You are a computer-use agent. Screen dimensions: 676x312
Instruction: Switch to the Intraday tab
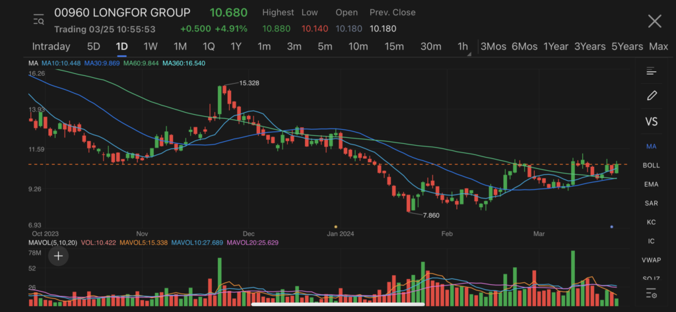pyautogui.click(x=51, y=46)
